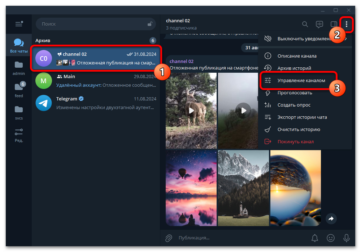Open the hamburger main menu
The width and height of the screenshot is (361, 252).
point(19,24)
